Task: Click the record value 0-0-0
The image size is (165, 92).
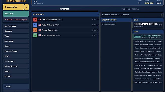Action: [159, 3]
